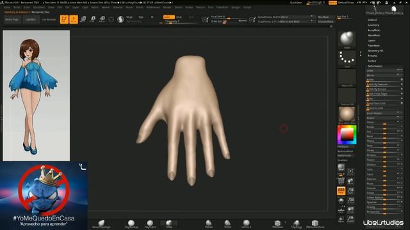The image size is (410, 230).
Task: Expand the Geometry HD subpalette
Action: tap(375, 50)
